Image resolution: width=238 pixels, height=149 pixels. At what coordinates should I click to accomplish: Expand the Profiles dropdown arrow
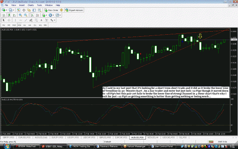coord(13,10)
